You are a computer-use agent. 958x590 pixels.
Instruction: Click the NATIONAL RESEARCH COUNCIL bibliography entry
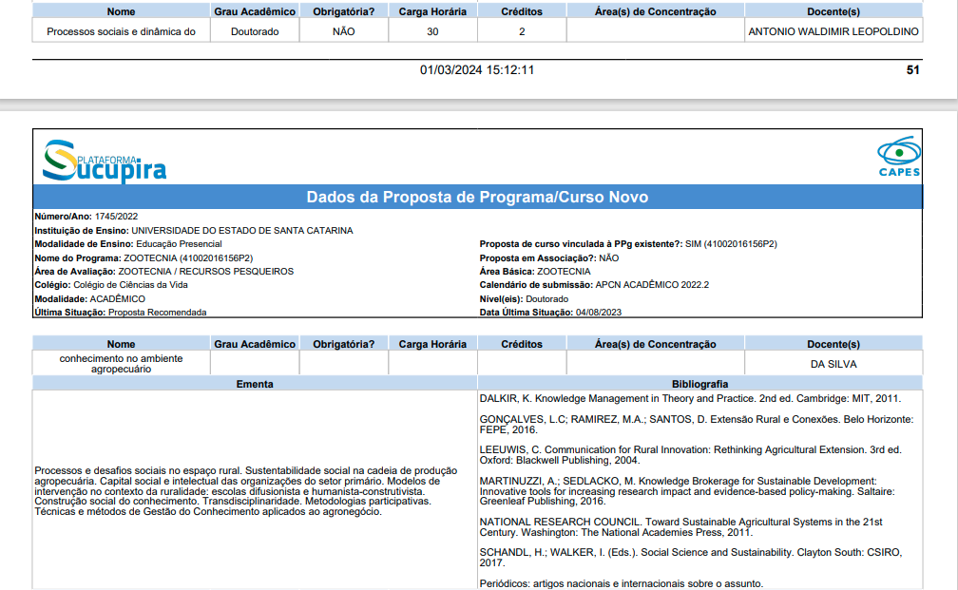pos(680,527)
